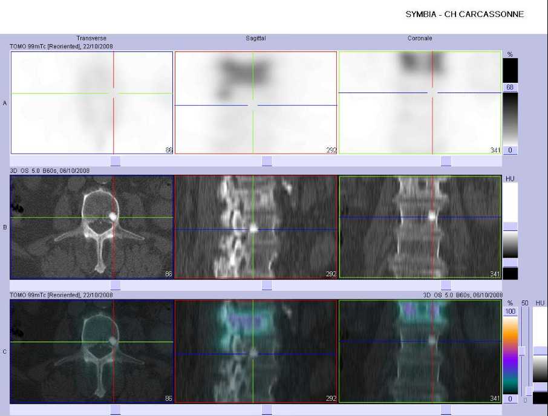Click slice slider handle under row A coronal view
The height and width of the screenshot is (416, 548).
point(446,161)
